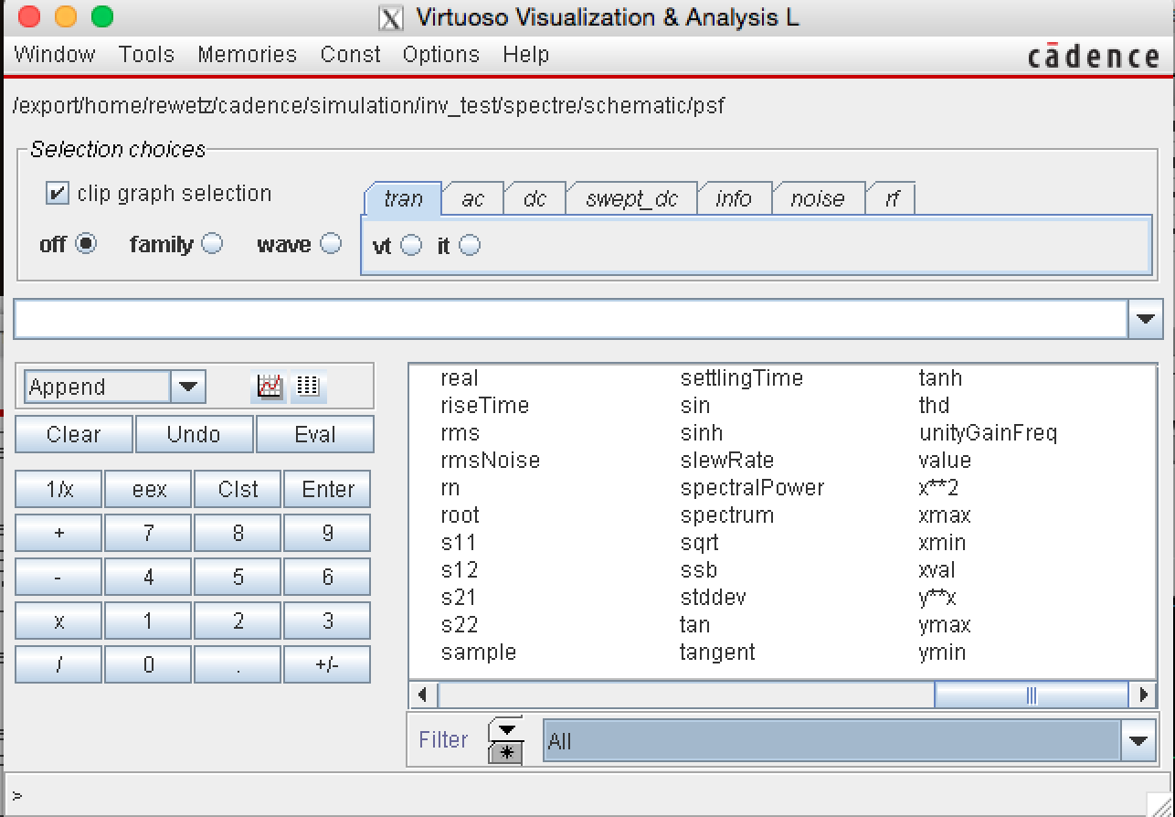Toggle the clip graph selection checkbox

tap(57, 194)
